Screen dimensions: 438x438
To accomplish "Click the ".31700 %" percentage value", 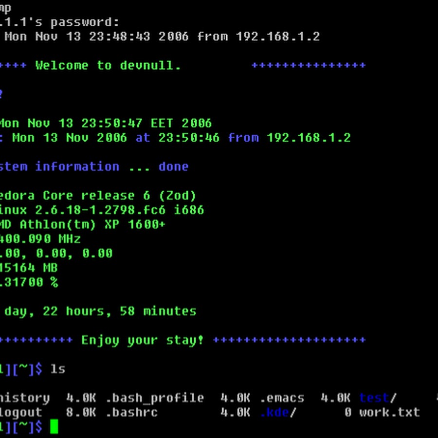I will 29,282.
